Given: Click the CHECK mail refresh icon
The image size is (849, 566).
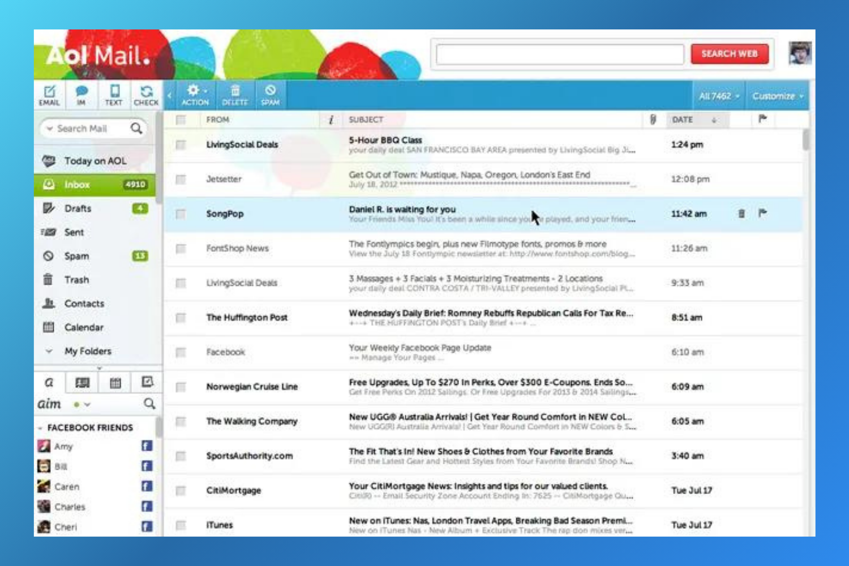Looking at the screenshot, I should [146, 95].
